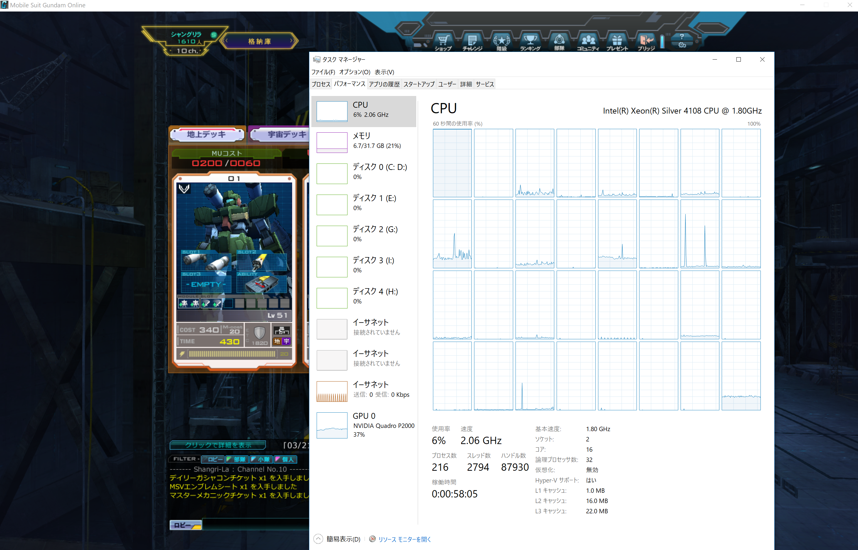858x550 pixels.
Task: Select GPU 0 performance graph thumbnail
Action: pyautogui.click(x=332, y=425)
